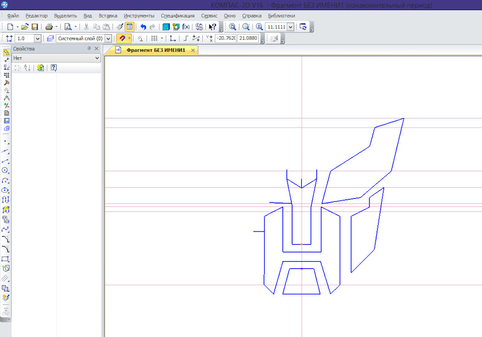Open print preview with the magnifier-page icon
The image size is (482, 337).
point(68,27)
